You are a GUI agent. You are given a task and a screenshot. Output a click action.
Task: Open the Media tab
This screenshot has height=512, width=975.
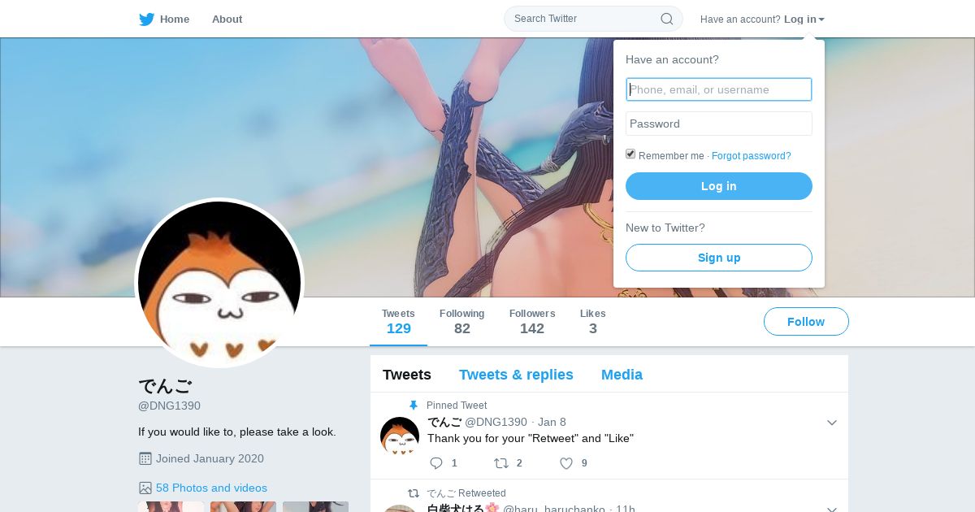pos(622,375)
